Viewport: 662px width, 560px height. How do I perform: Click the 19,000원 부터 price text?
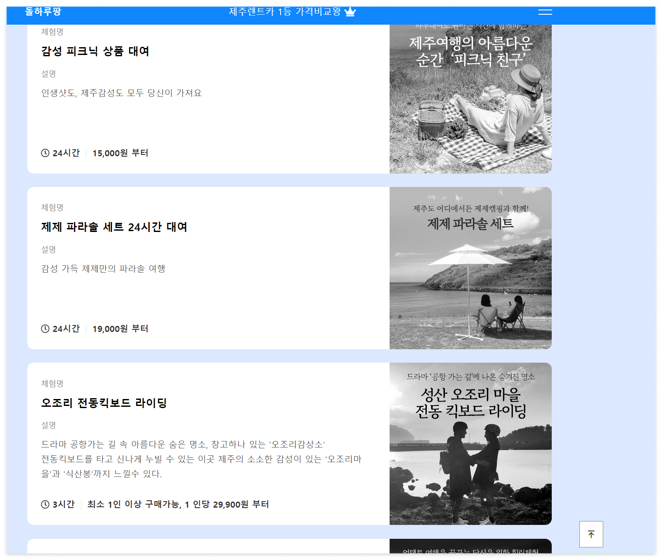click(120, 328)
